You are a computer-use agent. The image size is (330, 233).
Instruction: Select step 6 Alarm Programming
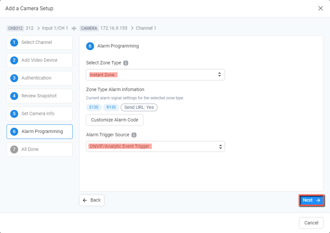[x=40, y=132]
